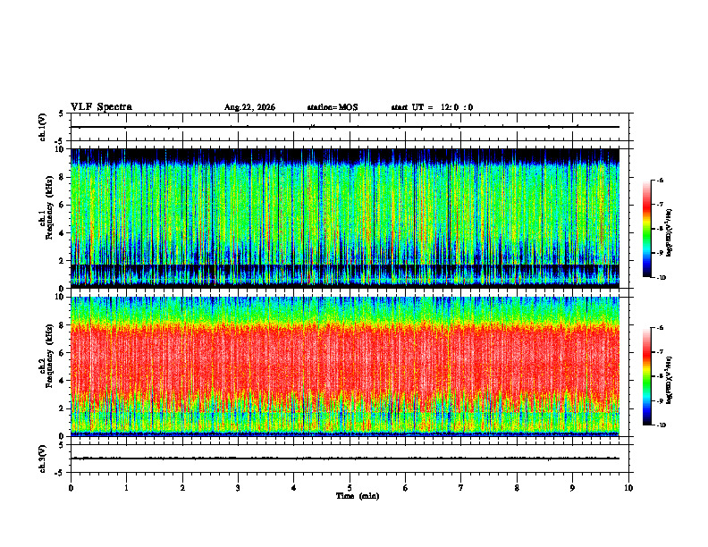Select the "Aug.22, 2026" date label

pos(249,107)
